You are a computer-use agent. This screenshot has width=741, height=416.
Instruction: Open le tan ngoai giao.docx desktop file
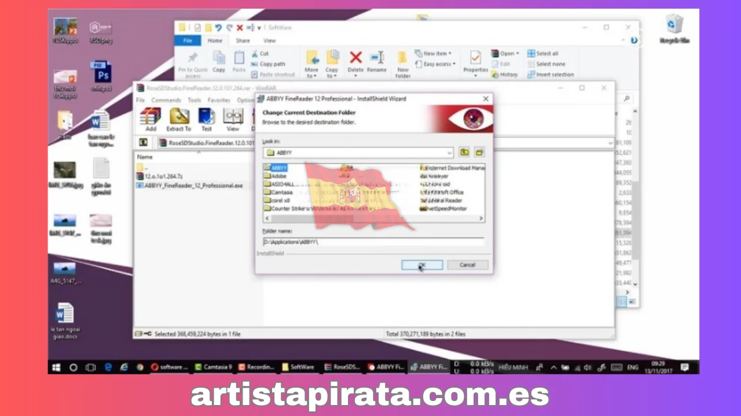pyautogui.click(x=64, y=321)
